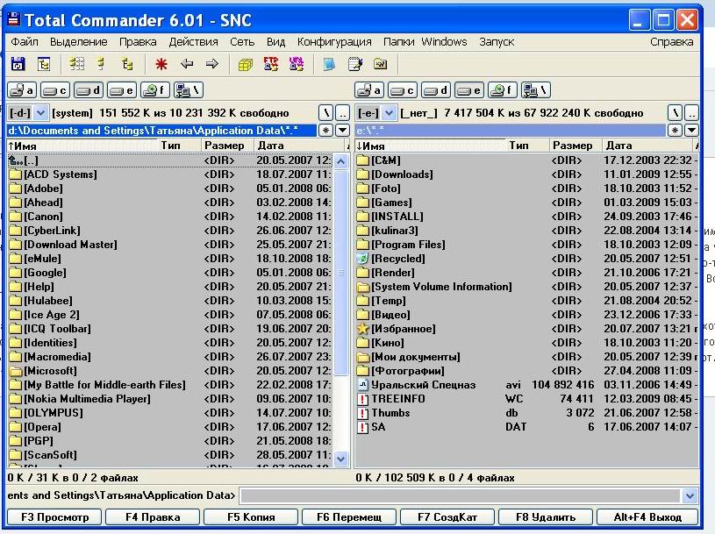The width and height of the screenshot is (715, 534).
Task: Sort left panel by Имя column
Action: tap(82, 146)
